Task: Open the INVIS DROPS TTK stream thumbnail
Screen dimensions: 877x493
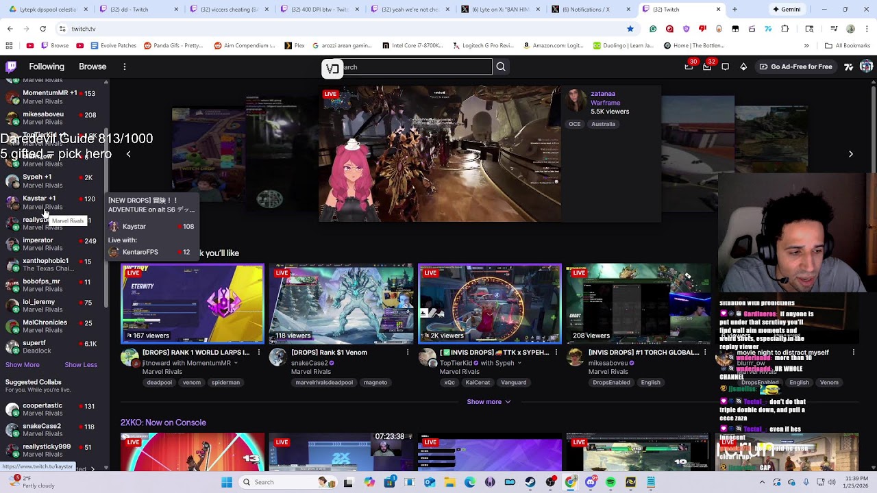Action: [x=490, y=303]
